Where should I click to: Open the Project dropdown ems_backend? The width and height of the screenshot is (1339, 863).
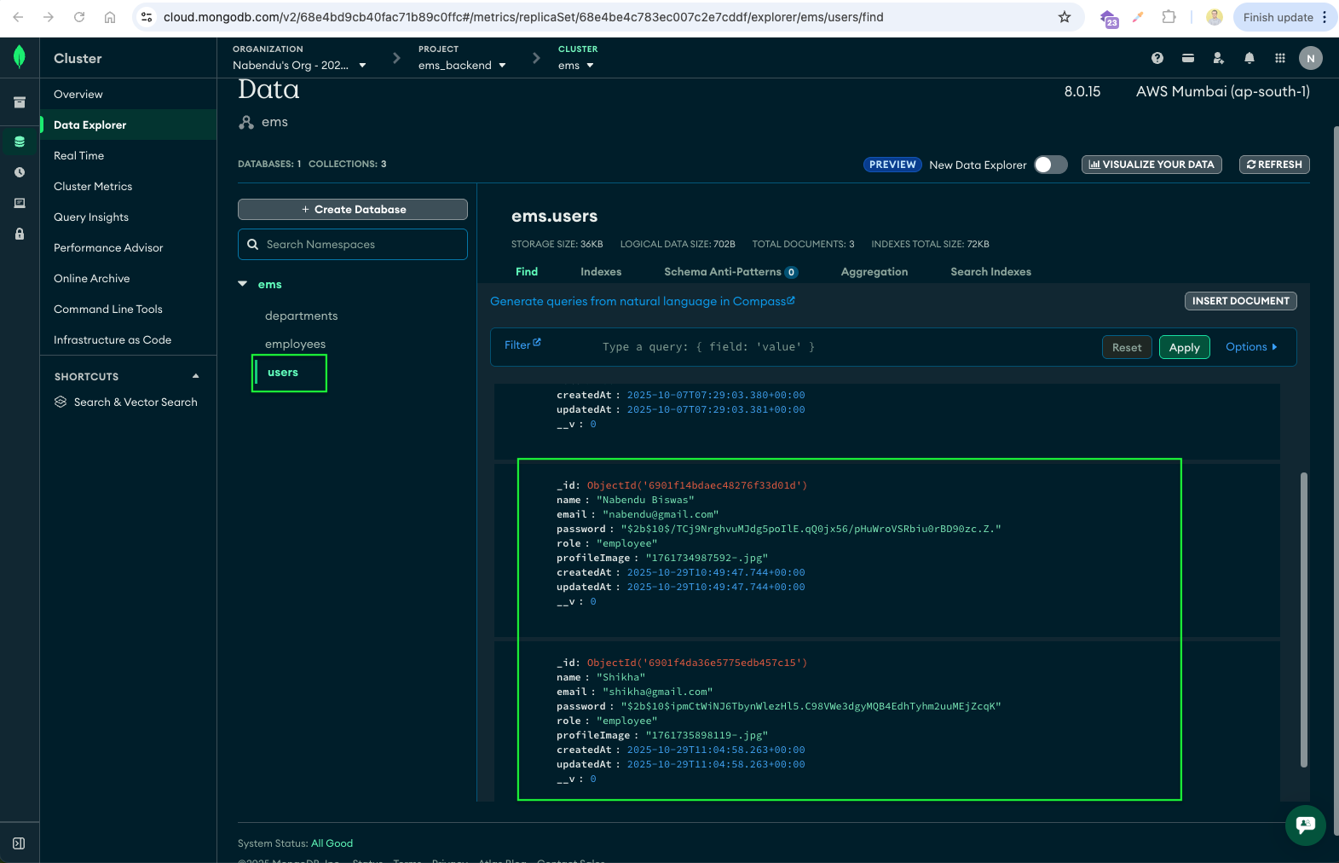[462, 65]
